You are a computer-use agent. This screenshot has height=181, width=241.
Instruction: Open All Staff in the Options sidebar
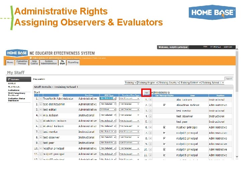[12, 83]
